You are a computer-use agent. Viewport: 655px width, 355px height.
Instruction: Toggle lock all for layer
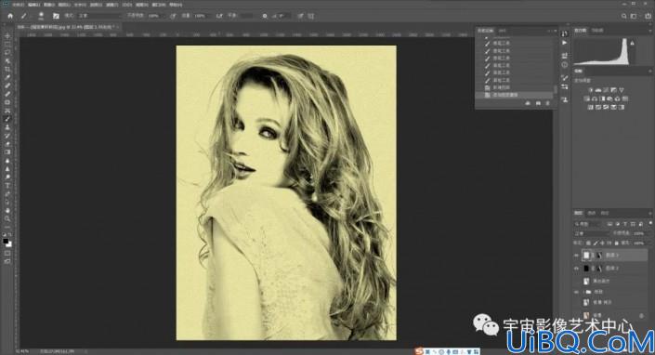click(616, 243)
